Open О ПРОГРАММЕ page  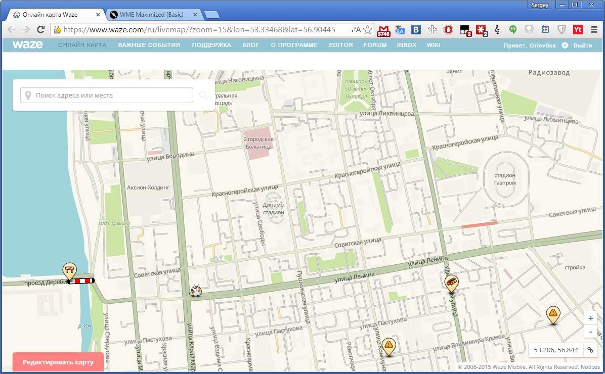[x=294, y=45]
